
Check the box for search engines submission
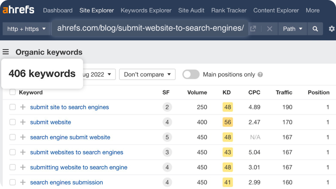[13, 182]
